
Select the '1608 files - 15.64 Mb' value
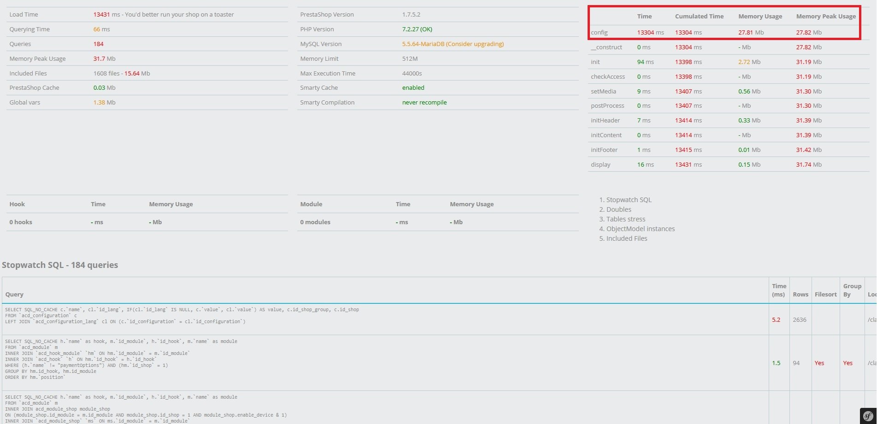click(x=122, y=73)
